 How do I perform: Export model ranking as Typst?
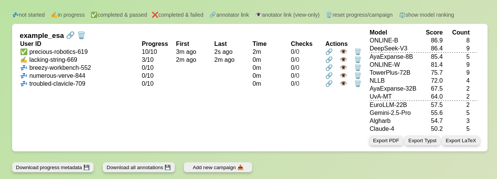(x=422, y=141)
